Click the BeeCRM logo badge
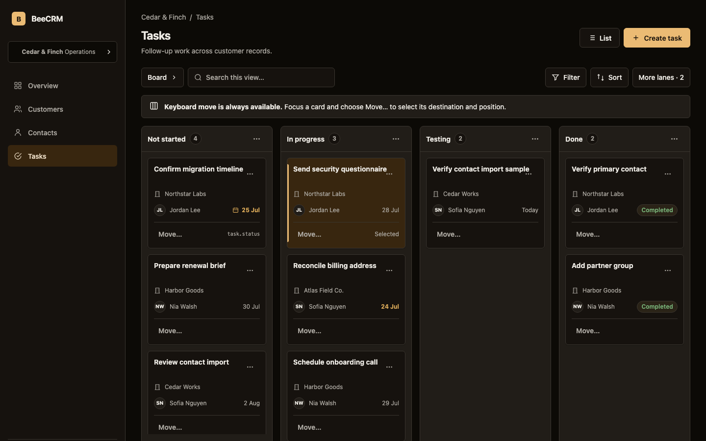The width and height of the screenshot is (706, 441). click(19, 19)
